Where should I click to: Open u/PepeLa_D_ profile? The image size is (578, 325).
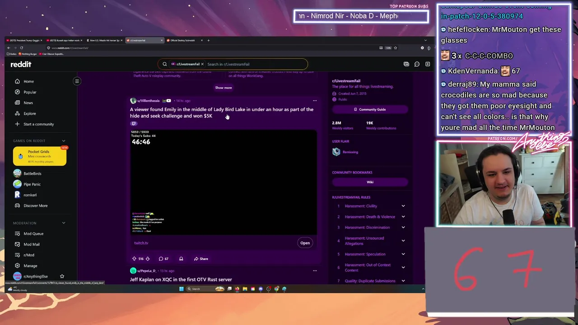tap(146, 271)
